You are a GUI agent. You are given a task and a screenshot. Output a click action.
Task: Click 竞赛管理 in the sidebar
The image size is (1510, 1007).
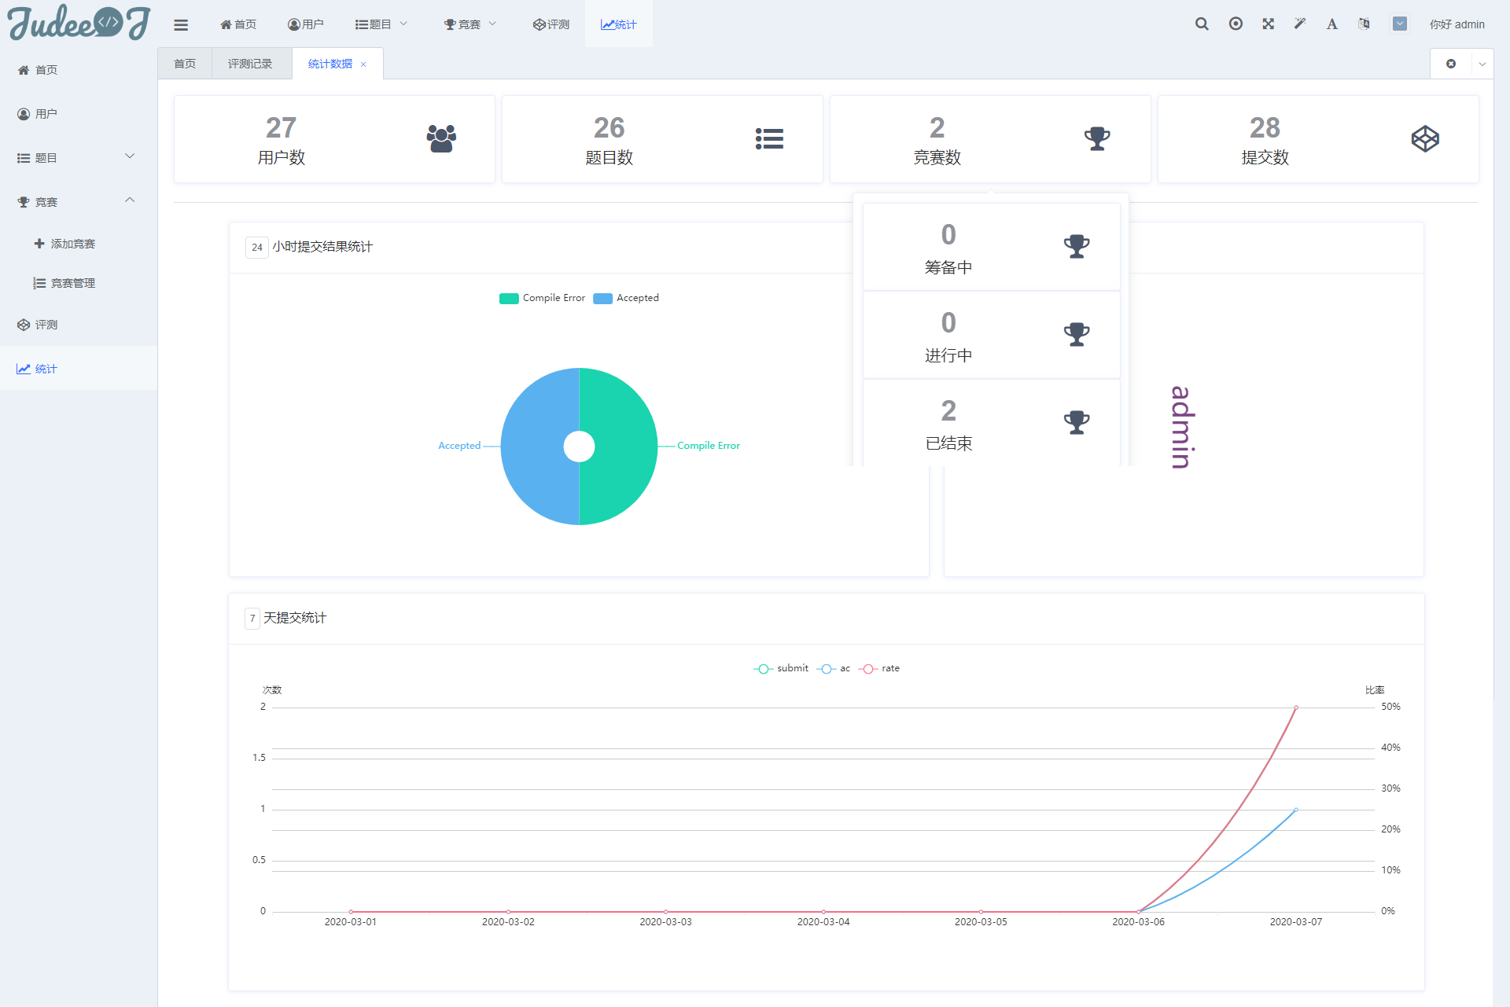click(73, 283)
